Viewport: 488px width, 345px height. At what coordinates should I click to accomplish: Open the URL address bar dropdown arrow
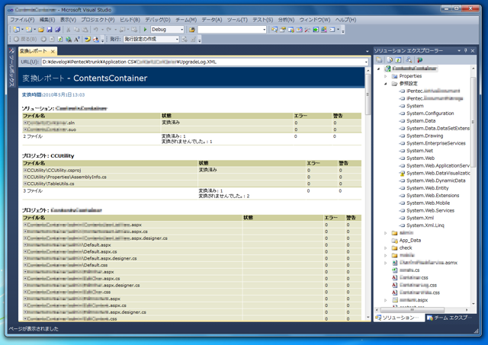366,62
